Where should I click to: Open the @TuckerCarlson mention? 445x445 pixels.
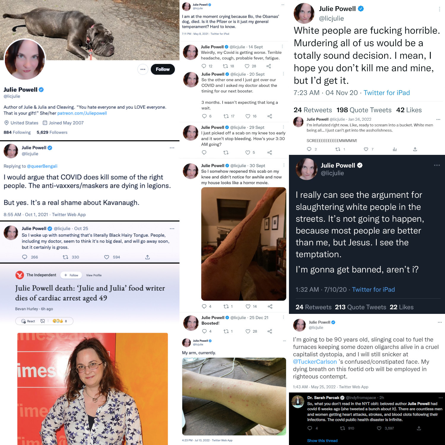coord(315,362)
